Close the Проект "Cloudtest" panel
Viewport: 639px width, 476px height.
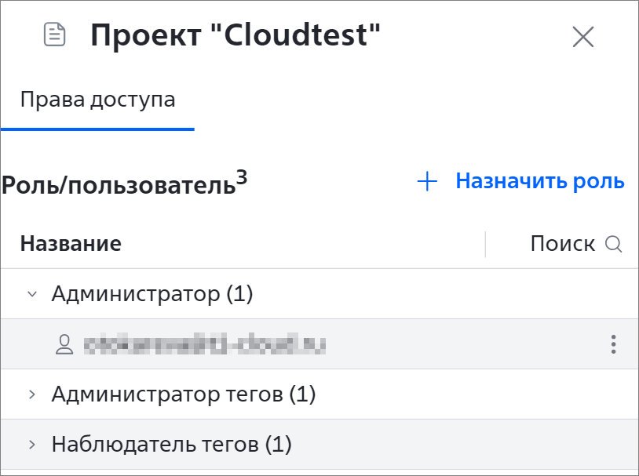coord(582,37)
